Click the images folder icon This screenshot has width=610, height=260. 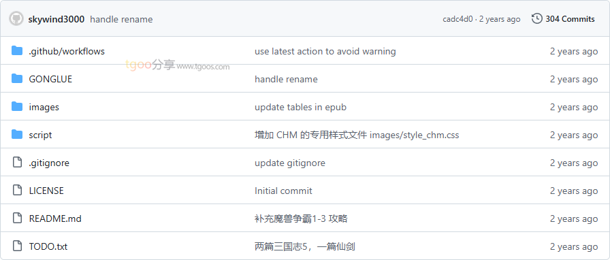click(x=17, y=106)
